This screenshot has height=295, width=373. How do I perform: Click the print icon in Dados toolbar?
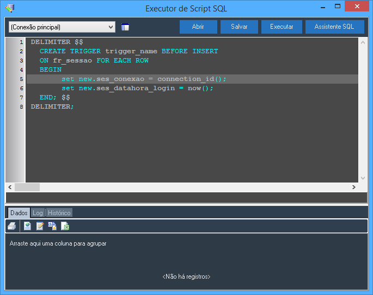[x=11, y=226]
